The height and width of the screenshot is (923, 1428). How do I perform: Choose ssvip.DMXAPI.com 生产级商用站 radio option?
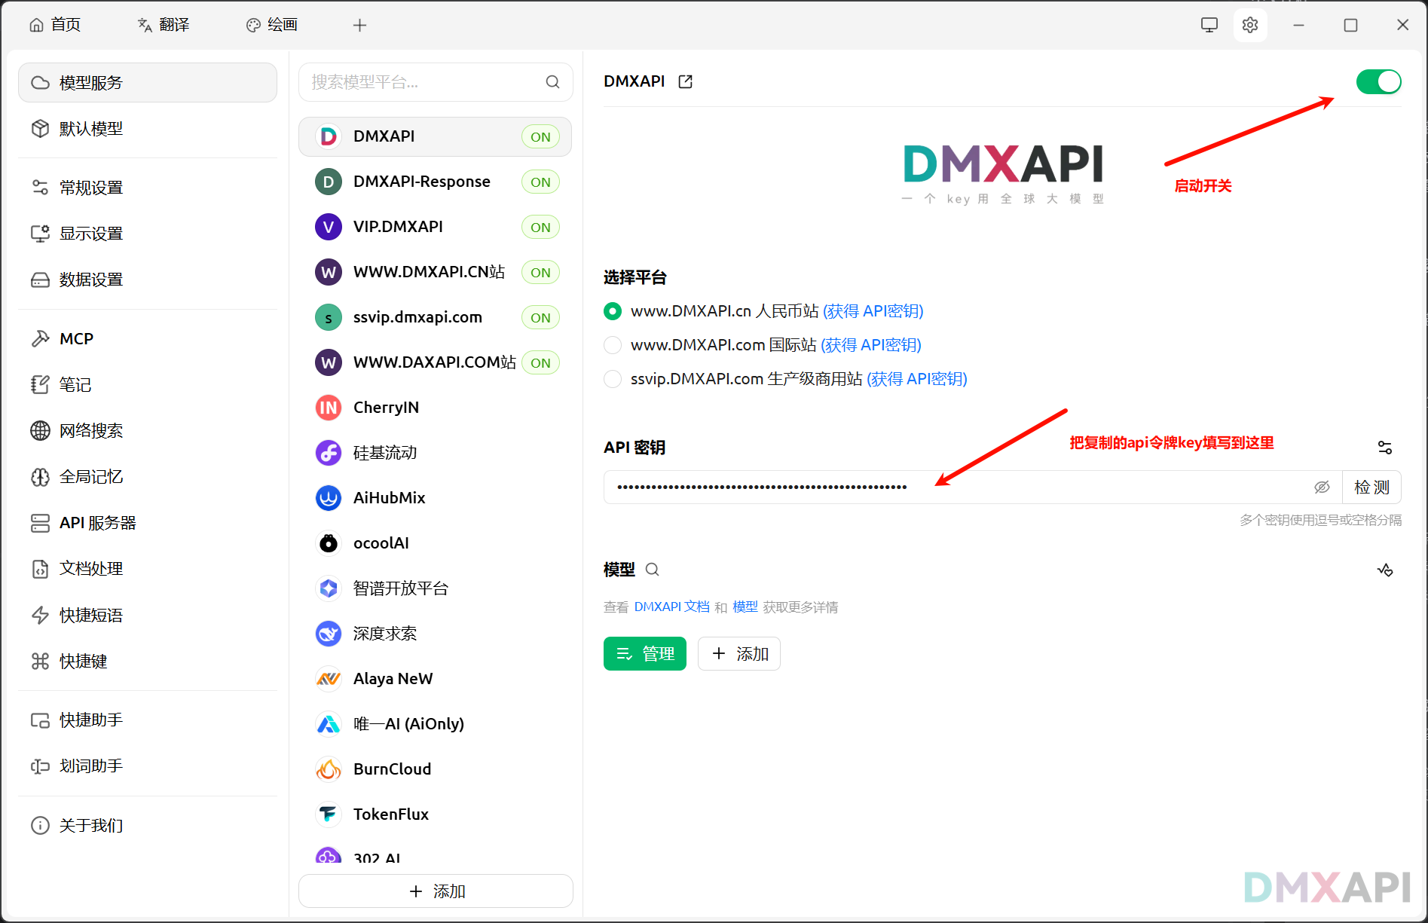click(613, 379)
